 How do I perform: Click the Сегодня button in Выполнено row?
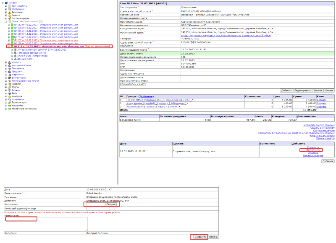(111, 204)
